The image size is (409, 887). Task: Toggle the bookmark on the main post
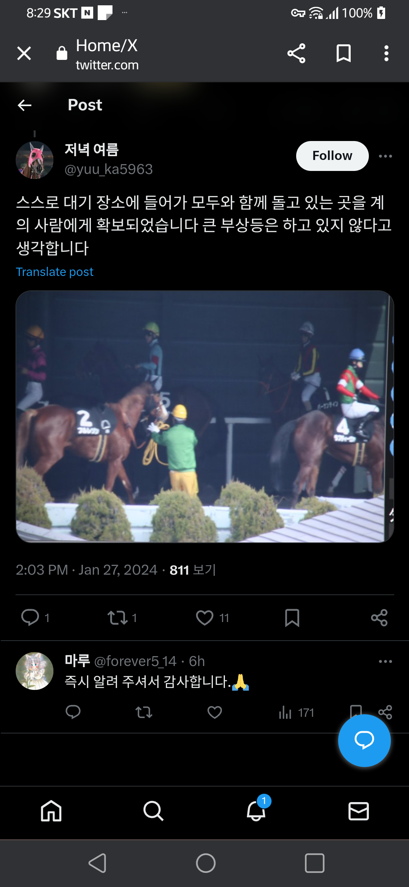(x=292, y=618)
